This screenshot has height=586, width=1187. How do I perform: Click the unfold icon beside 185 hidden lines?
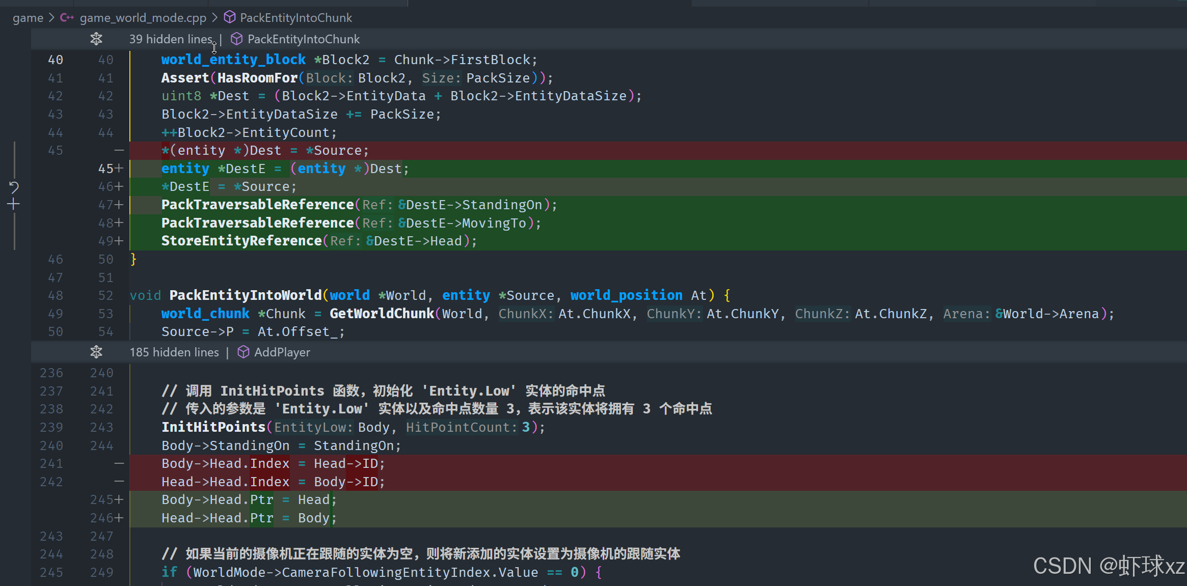click(96, 352)
